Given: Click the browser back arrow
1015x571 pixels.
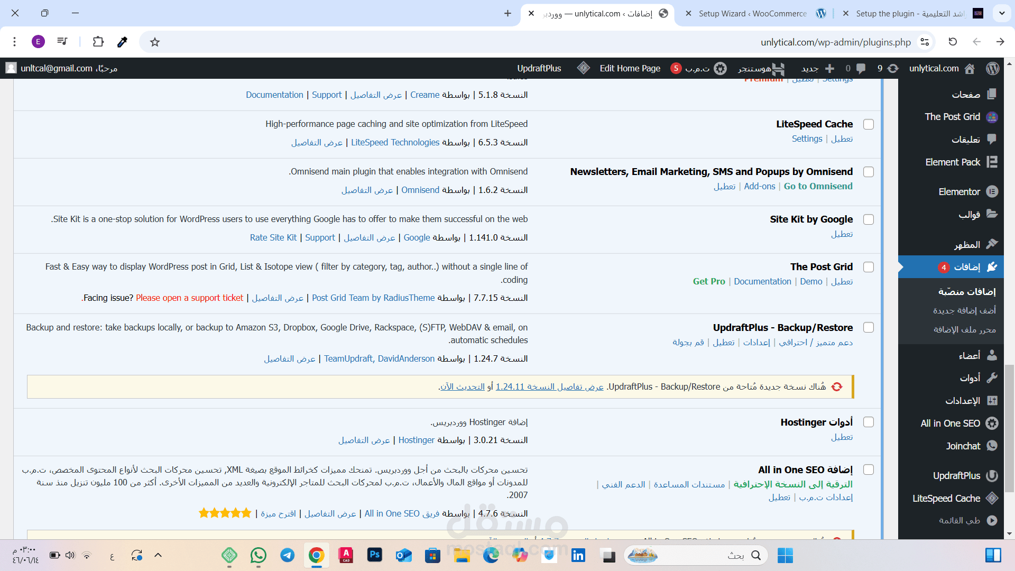Looking at the screenshot, I should point(976,42).
